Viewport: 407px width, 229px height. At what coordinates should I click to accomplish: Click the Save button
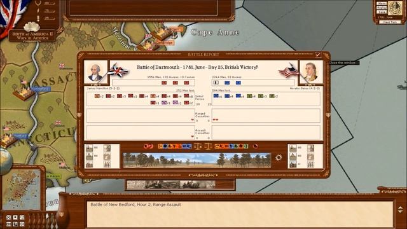(382, 12)
